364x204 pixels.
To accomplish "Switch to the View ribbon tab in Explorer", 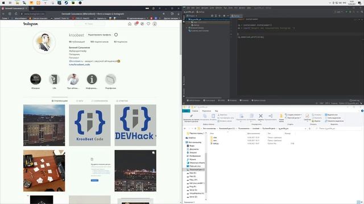I will pos(216,111).
